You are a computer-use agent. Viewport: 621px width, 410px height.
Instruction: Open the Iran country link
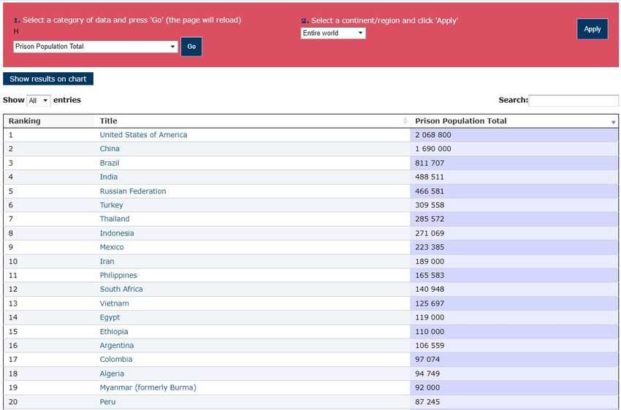coord(107,261)
